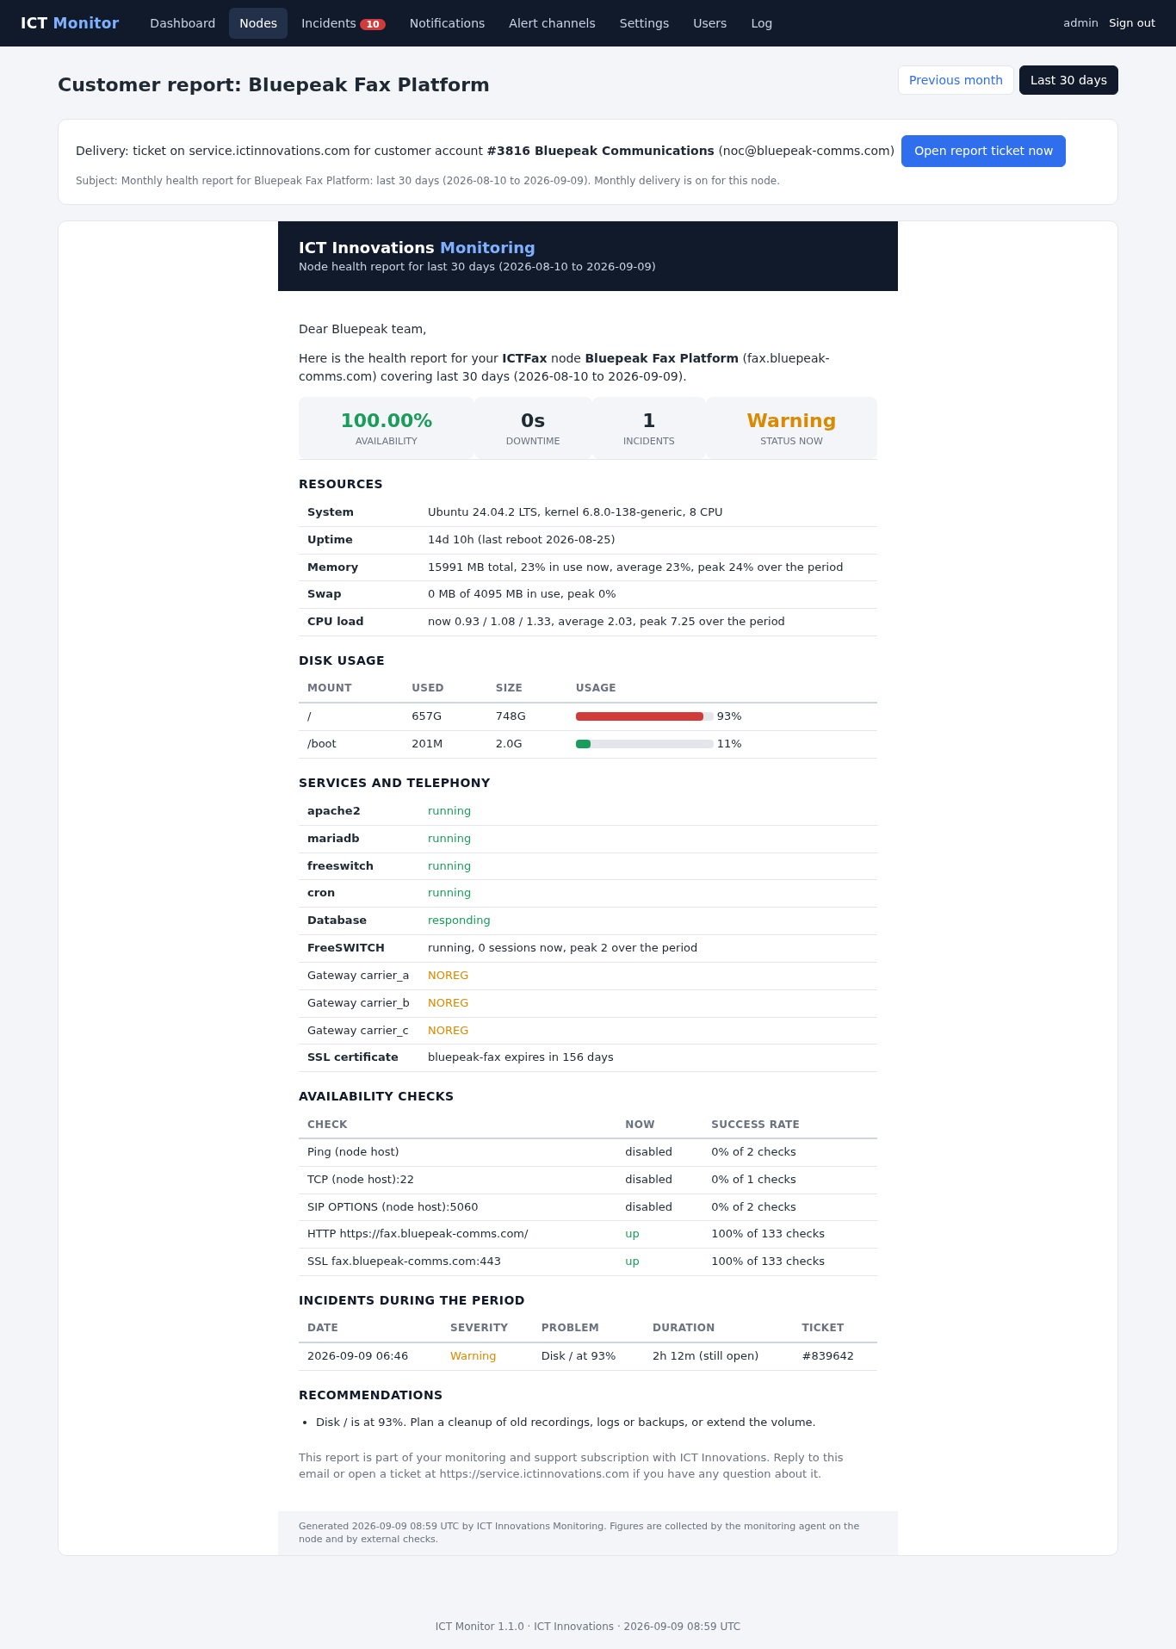This screenshot has height=1649, width=1176.
Task: Click the Sign out link
Action: [1131, 23]
